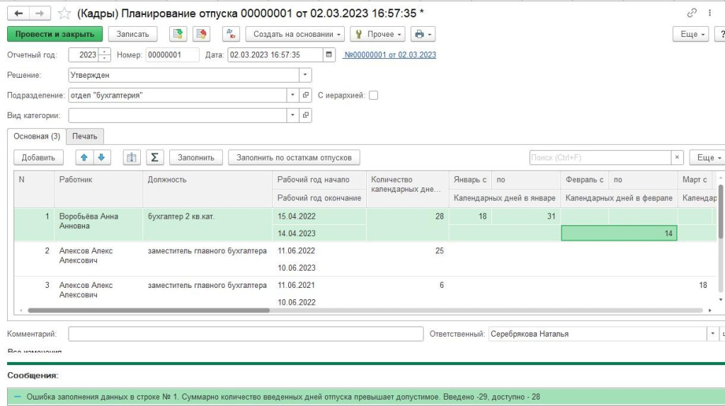Expand the "Создать на основании" menu

click(295, 34)
